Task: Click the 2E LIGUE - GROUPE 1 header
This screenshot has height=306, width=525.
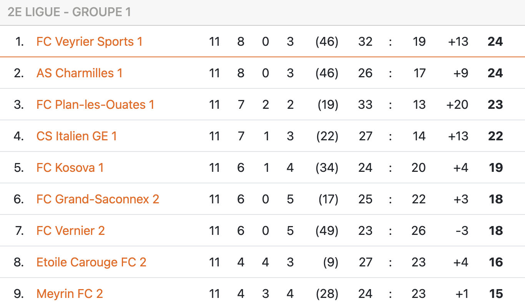Action: click(69, 12)
